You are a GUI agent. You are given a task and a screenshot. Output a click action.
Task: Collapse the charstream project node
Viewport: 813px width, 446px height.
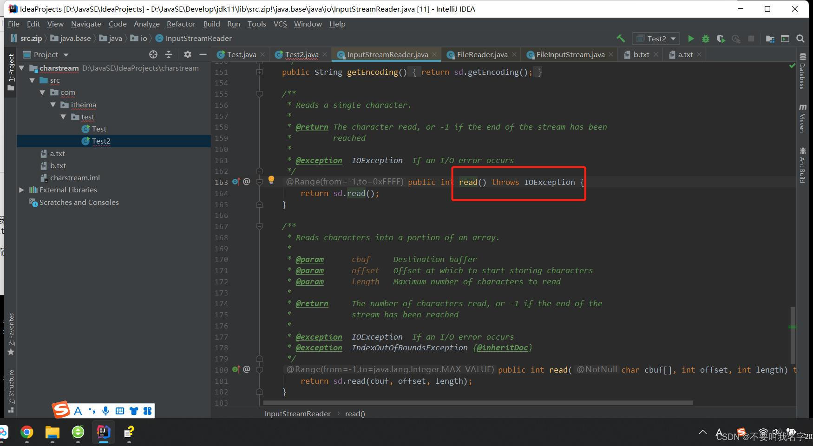[x=21, y=68]
